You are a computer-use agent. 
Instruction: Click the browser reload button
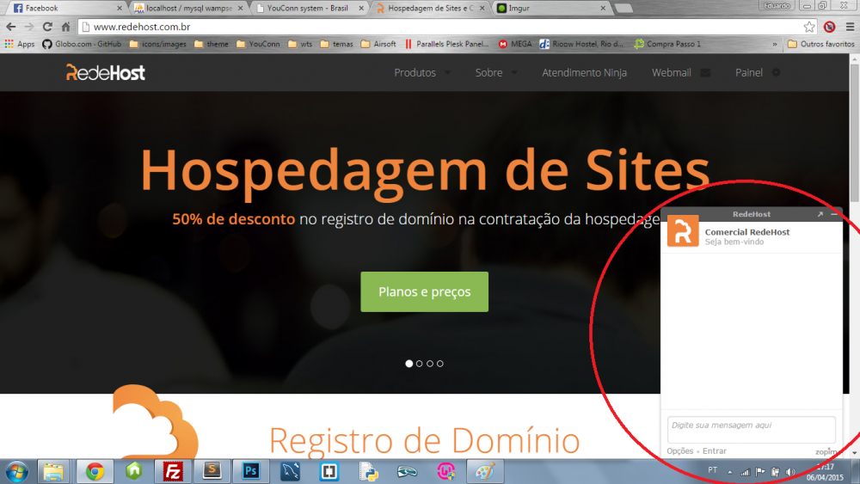click(x=46, y=27)
